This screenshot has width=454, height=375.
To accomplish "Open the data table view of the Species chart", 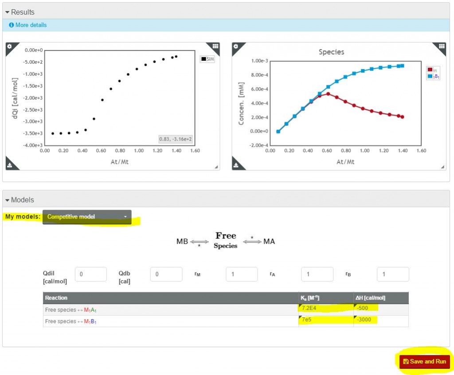I will [x=442, y=46].
